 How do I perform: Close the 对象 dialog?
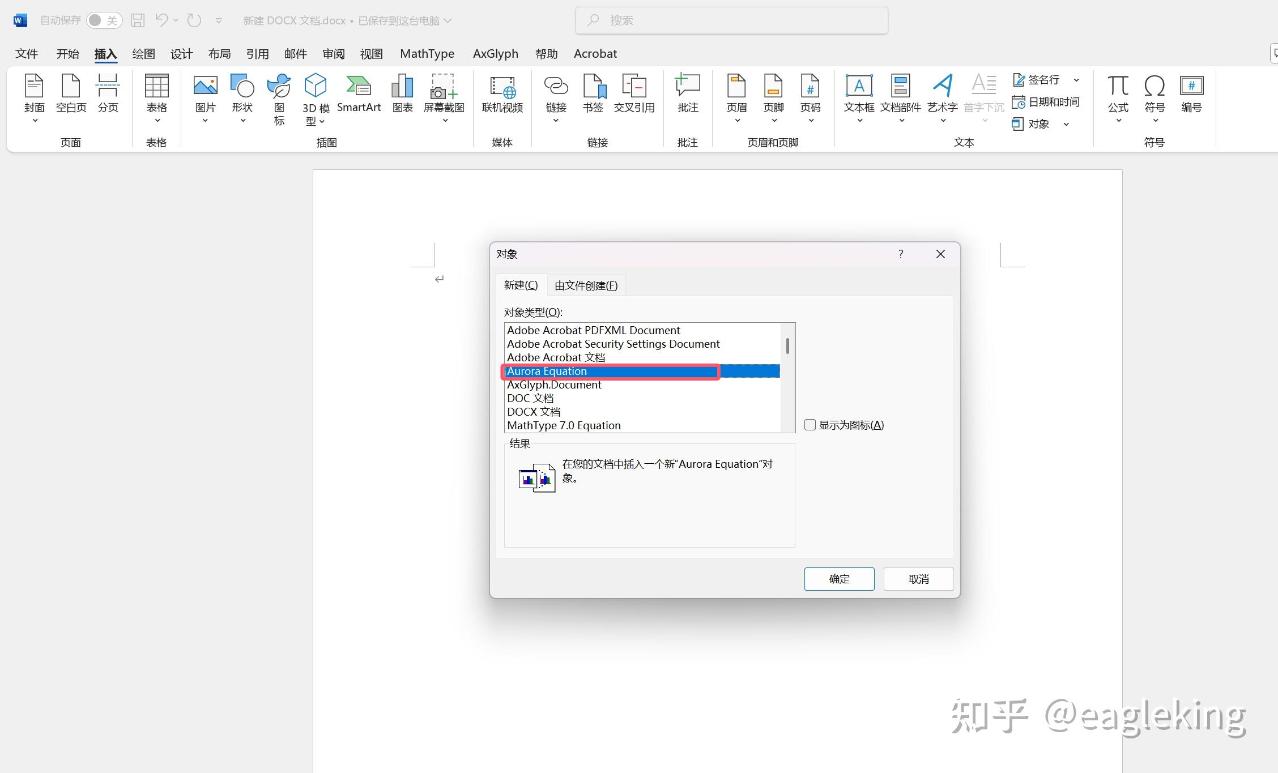click(x=940, y=254)
